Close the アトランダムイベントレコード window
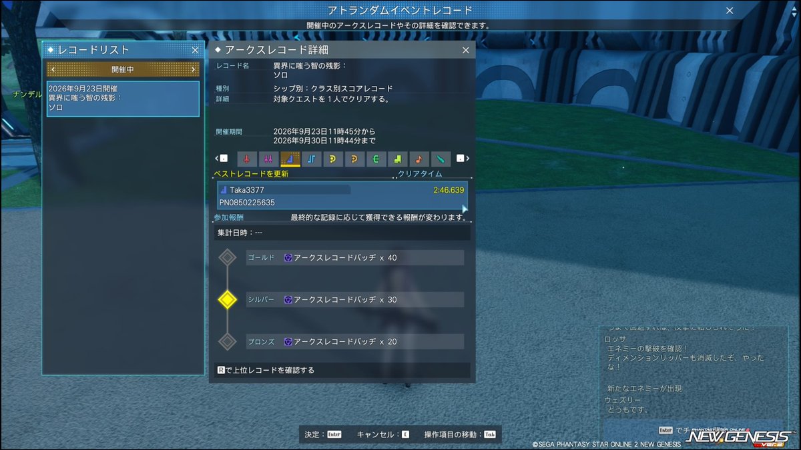Viewport: 801px width, 450px height. coord(730,11)
